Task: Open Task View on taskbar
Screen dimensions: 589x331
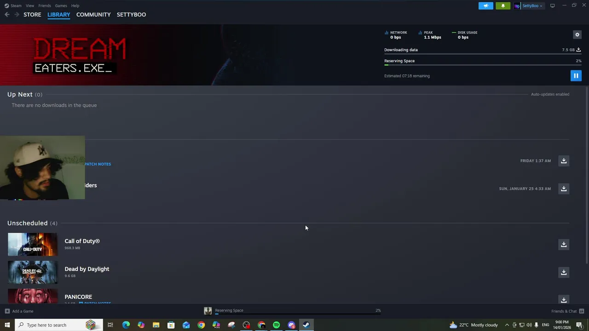Action: [110, 325]
